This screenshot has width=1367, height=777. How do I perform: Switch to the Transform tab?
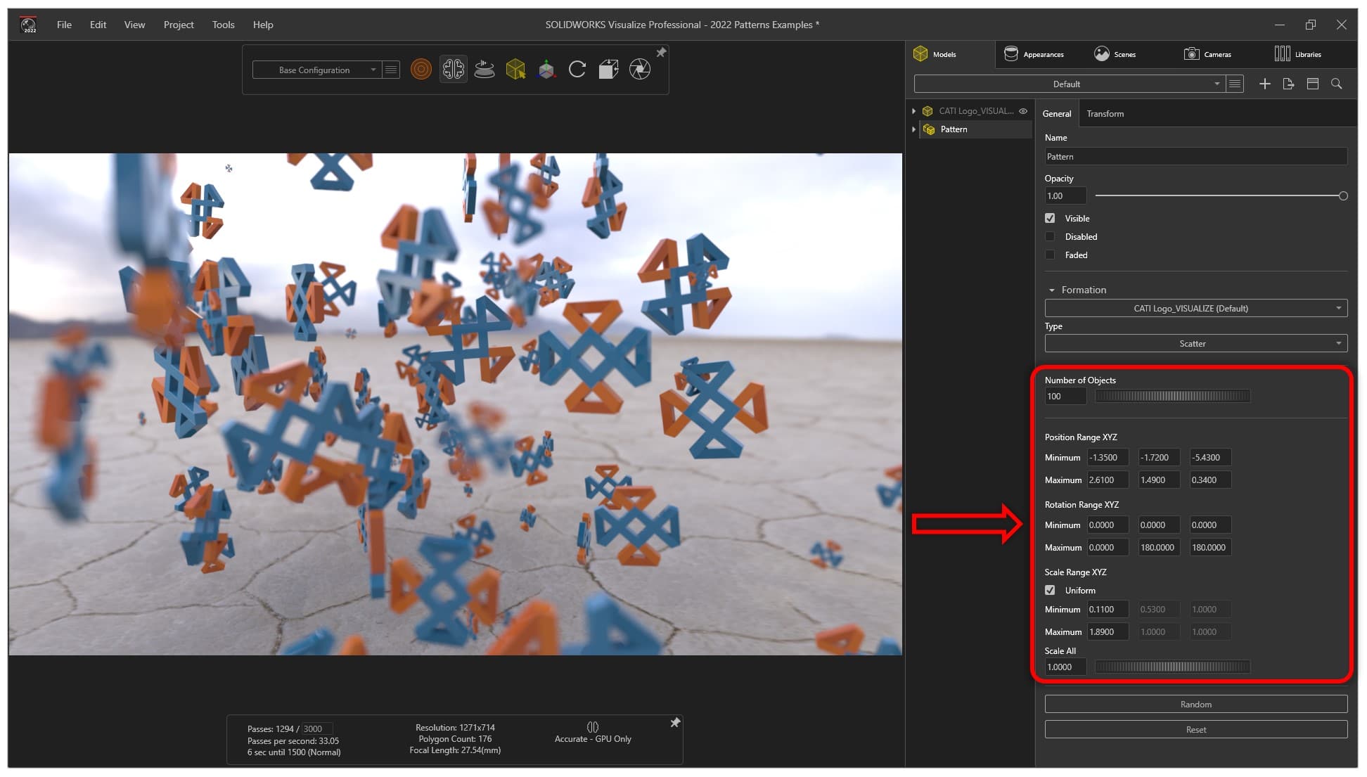click(1105, 113)
